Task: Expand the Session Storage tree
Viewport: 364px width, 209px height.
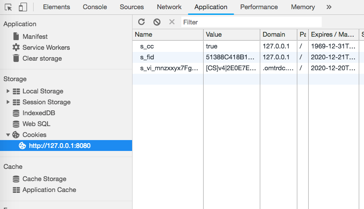Action: click(8, 102)
